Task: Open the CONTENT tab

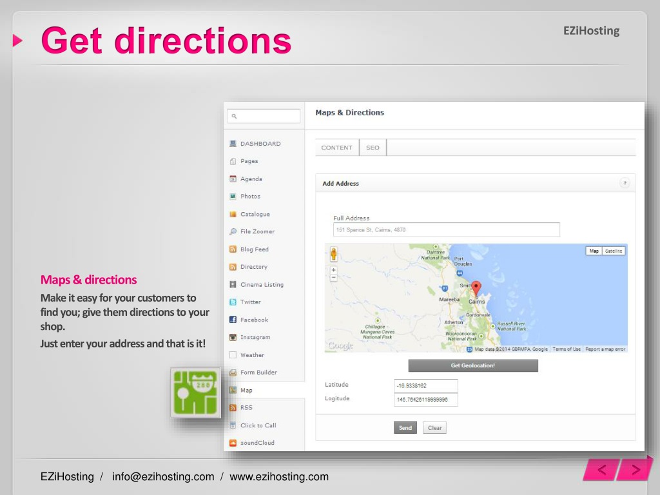Action: tap(336, 148)
